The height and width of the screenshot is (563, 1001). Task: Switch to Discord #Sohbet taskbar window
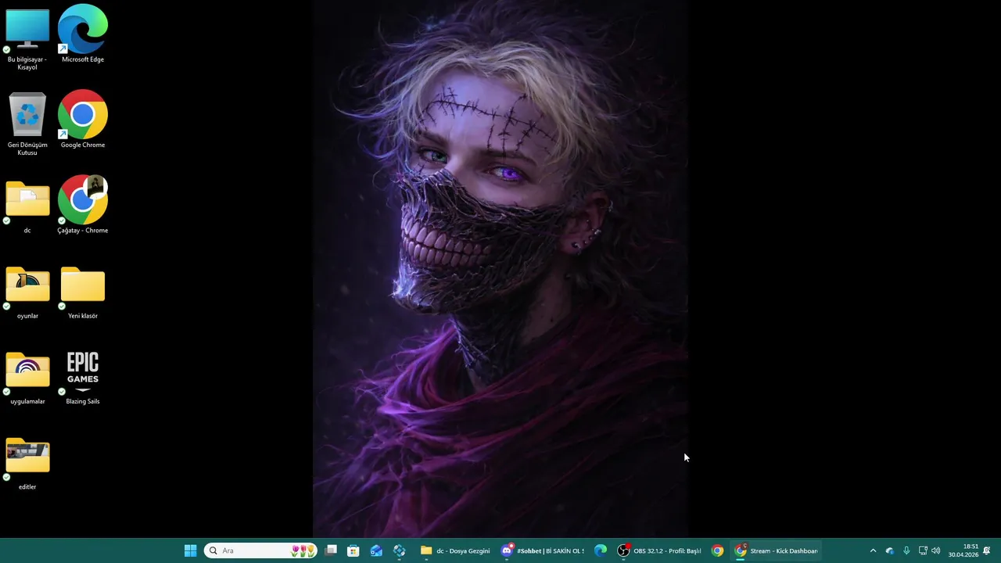coord(543,550)
